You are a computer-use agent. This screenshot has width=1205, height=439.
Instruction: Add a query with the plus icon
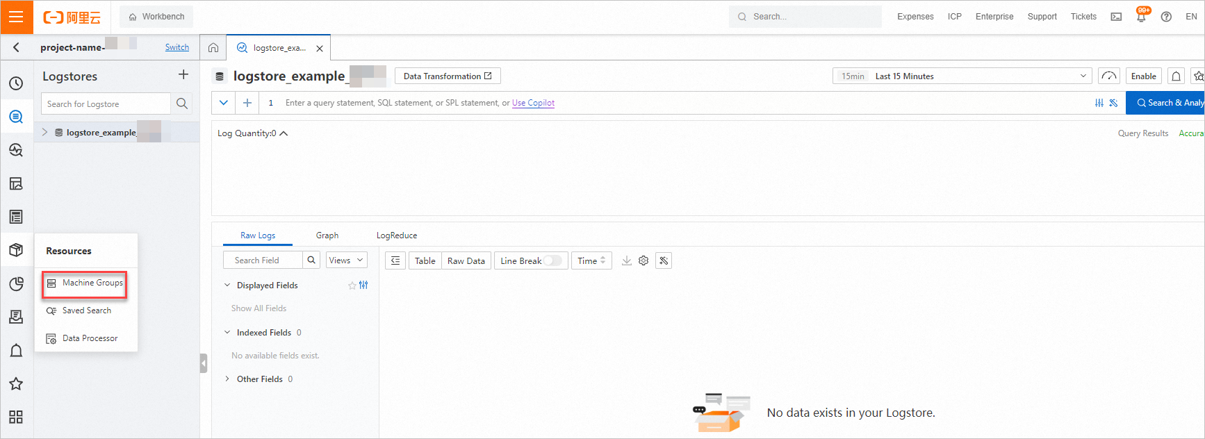pyautogui.click(x=247, y=103)
